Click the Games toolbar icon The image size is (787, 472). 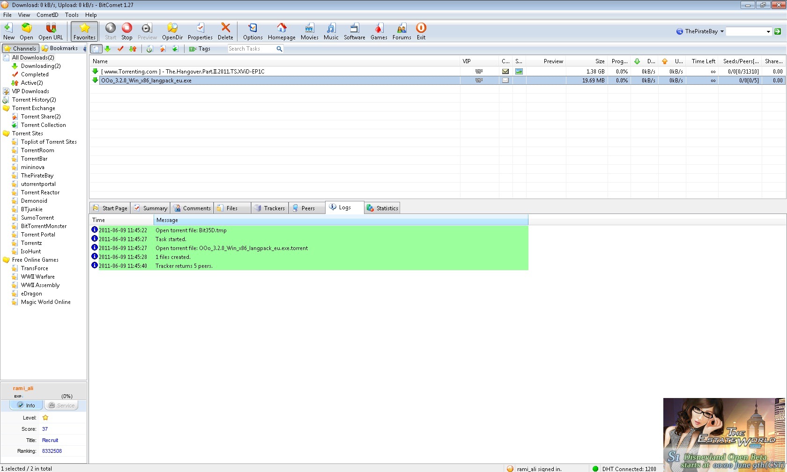pyautogui.click(x=379, y=31)
